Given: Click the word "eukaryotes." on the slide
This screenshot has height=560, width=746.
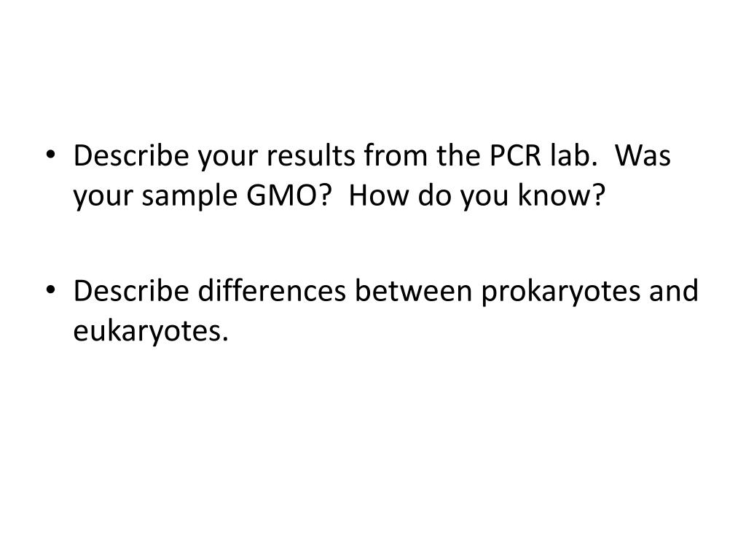Looking at the screenshot, I should 151,332.
